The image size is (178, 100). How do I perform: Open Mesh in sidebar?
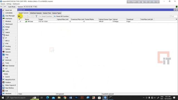tap(7, 35)
